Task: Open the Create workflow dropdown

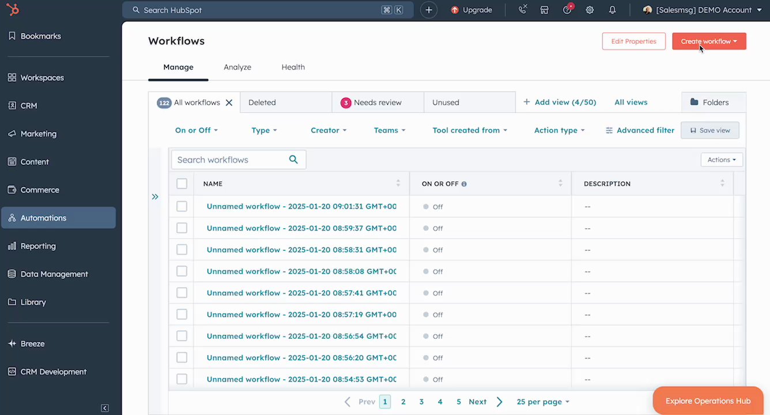Action: tap(708, 41)
